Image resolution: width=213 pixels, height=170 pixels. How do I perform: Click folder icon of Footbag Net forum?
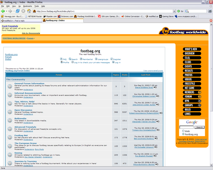[10, 137]
